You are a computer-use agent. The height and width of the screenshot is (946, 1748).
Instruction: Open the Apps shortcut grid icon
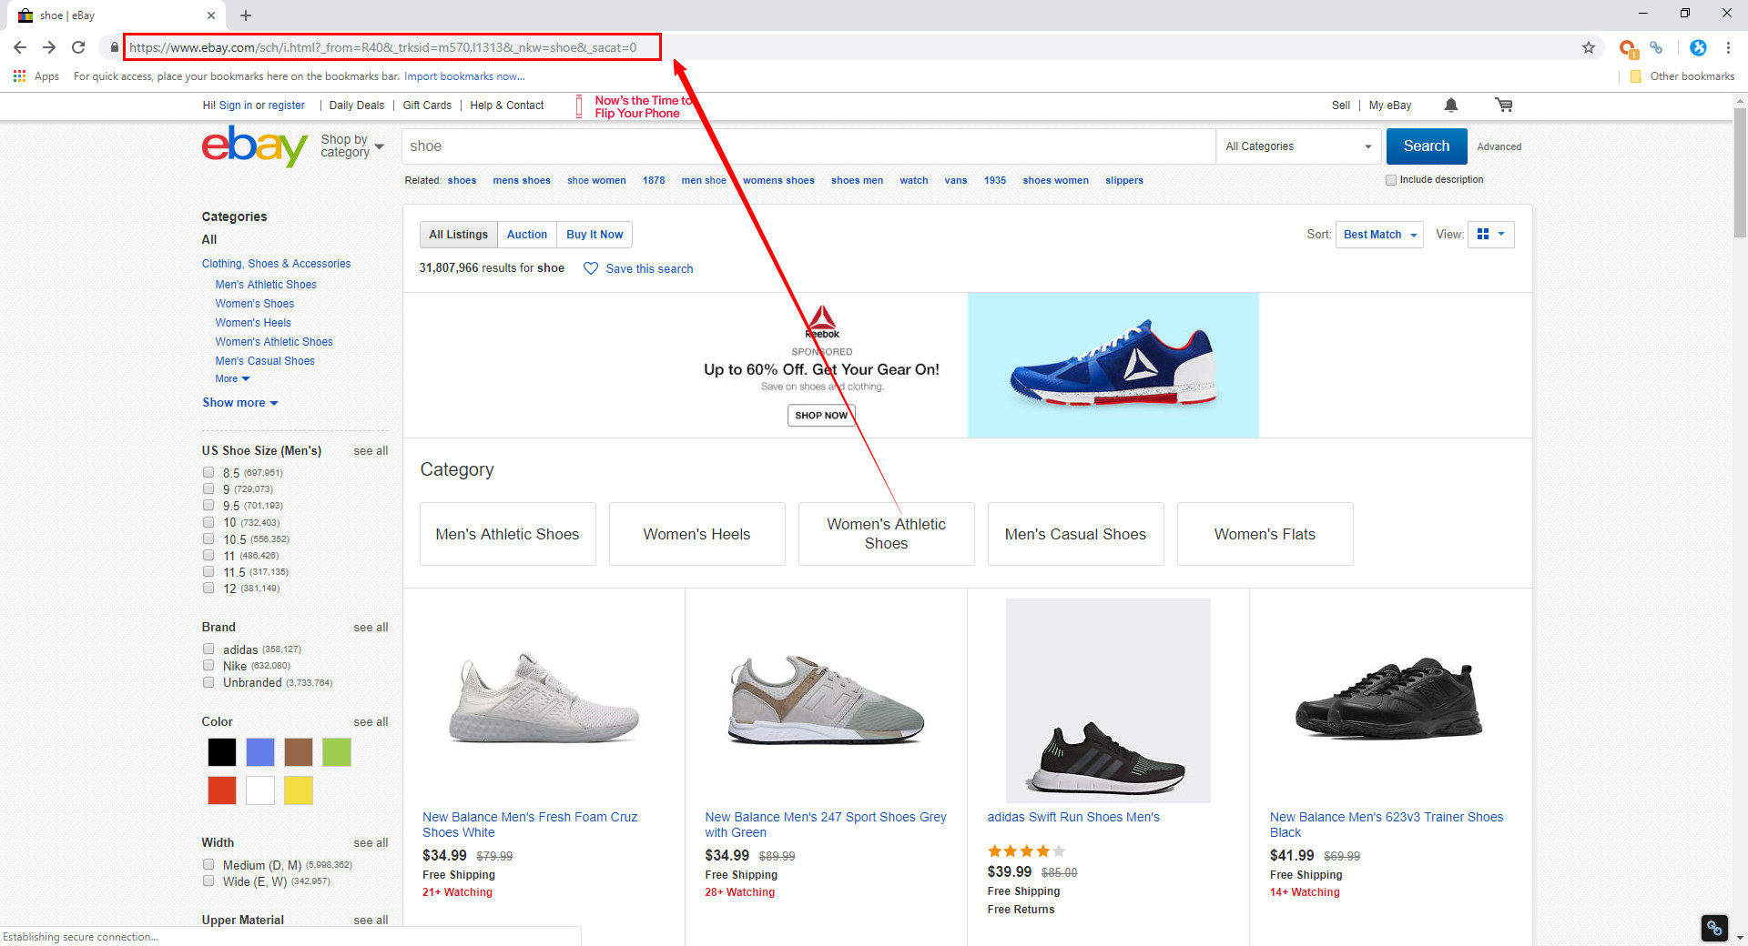[19, 76]
